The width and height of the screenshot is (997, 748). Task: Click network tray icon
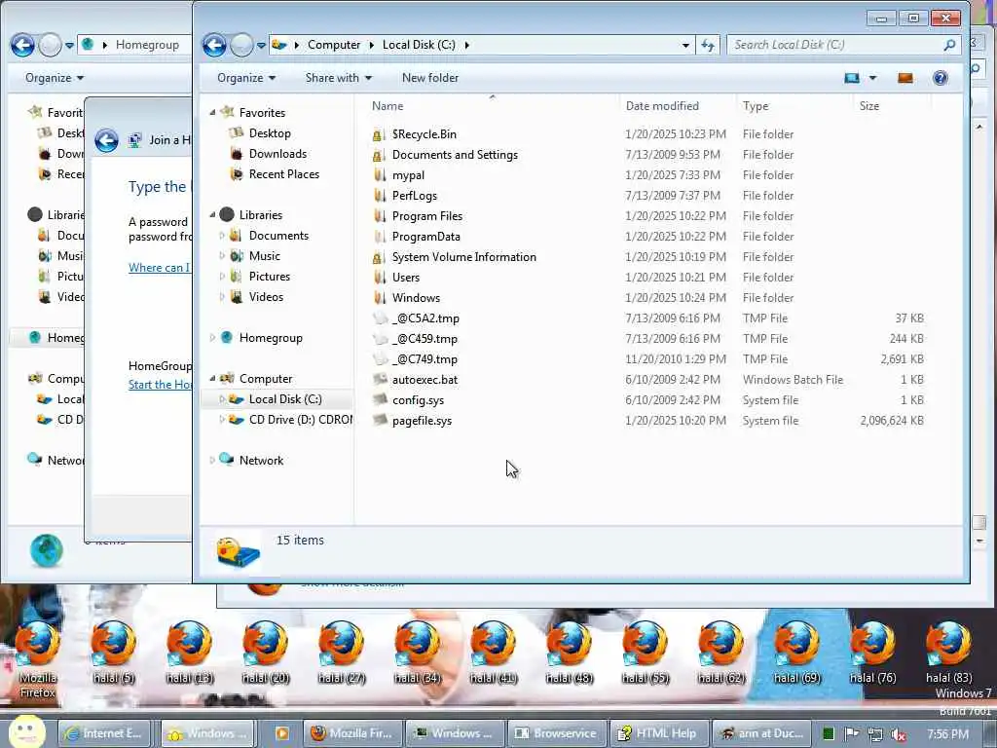click(x=875, y=734)
